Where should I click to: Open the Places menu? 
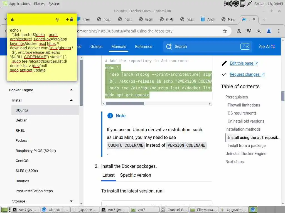pyautogui.click(x=39, y=4)
